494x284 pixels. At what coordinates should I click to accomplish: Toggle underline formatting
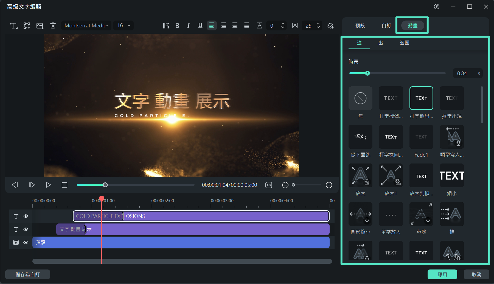(200, 26)
